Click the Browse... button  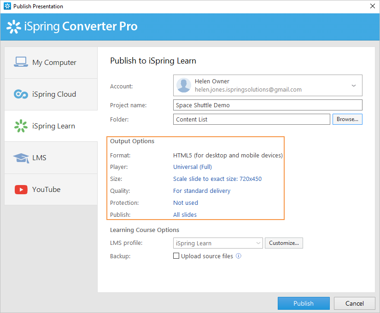[x=347, y=119]
